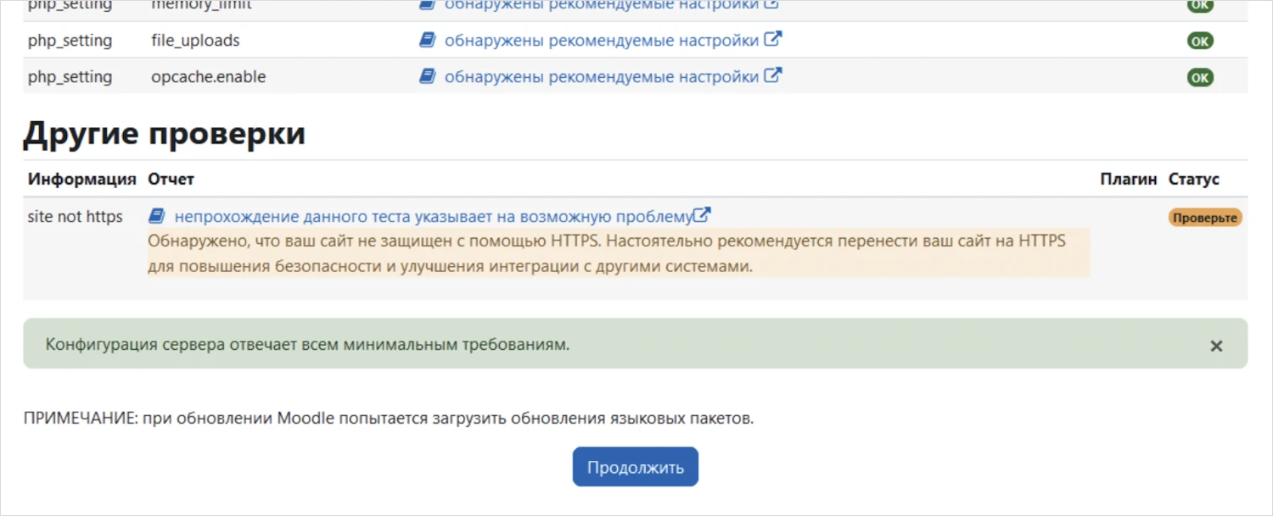This screenshot has width=1273, height=516.
Task: Click external-link icon after the HTTPS test link
Action: click(701, 215)
